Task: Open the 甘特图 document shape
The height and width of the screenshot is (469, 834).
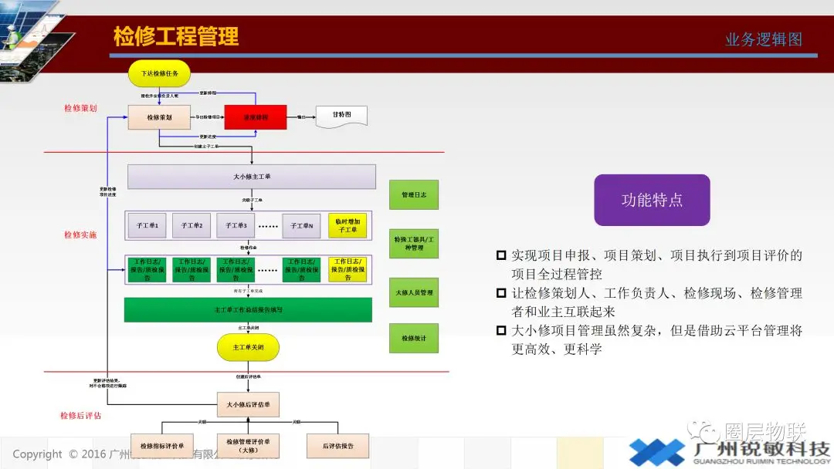Action: (341, 116)
